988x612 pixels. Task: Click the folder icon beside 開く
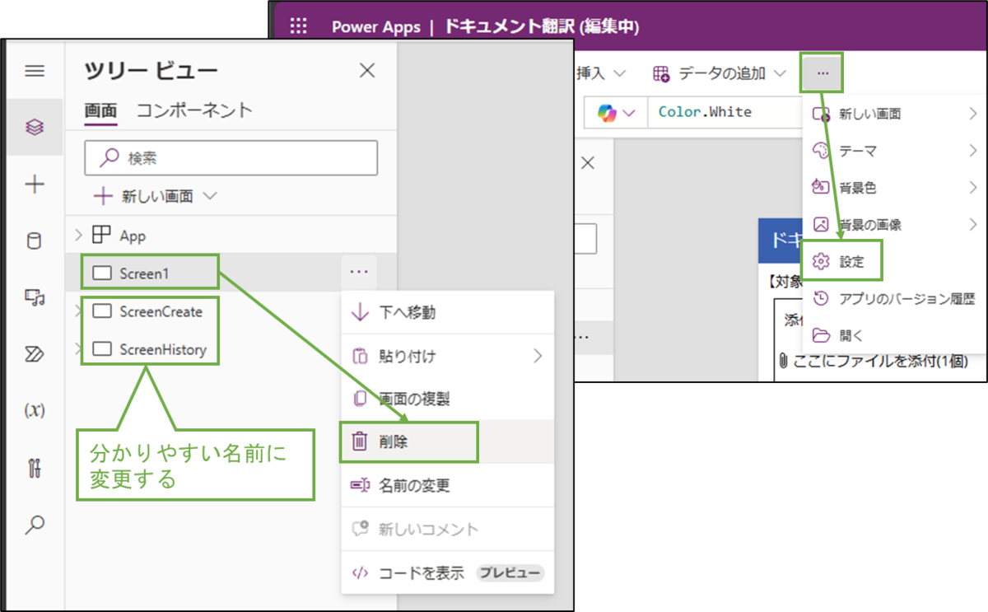point(820,335)
